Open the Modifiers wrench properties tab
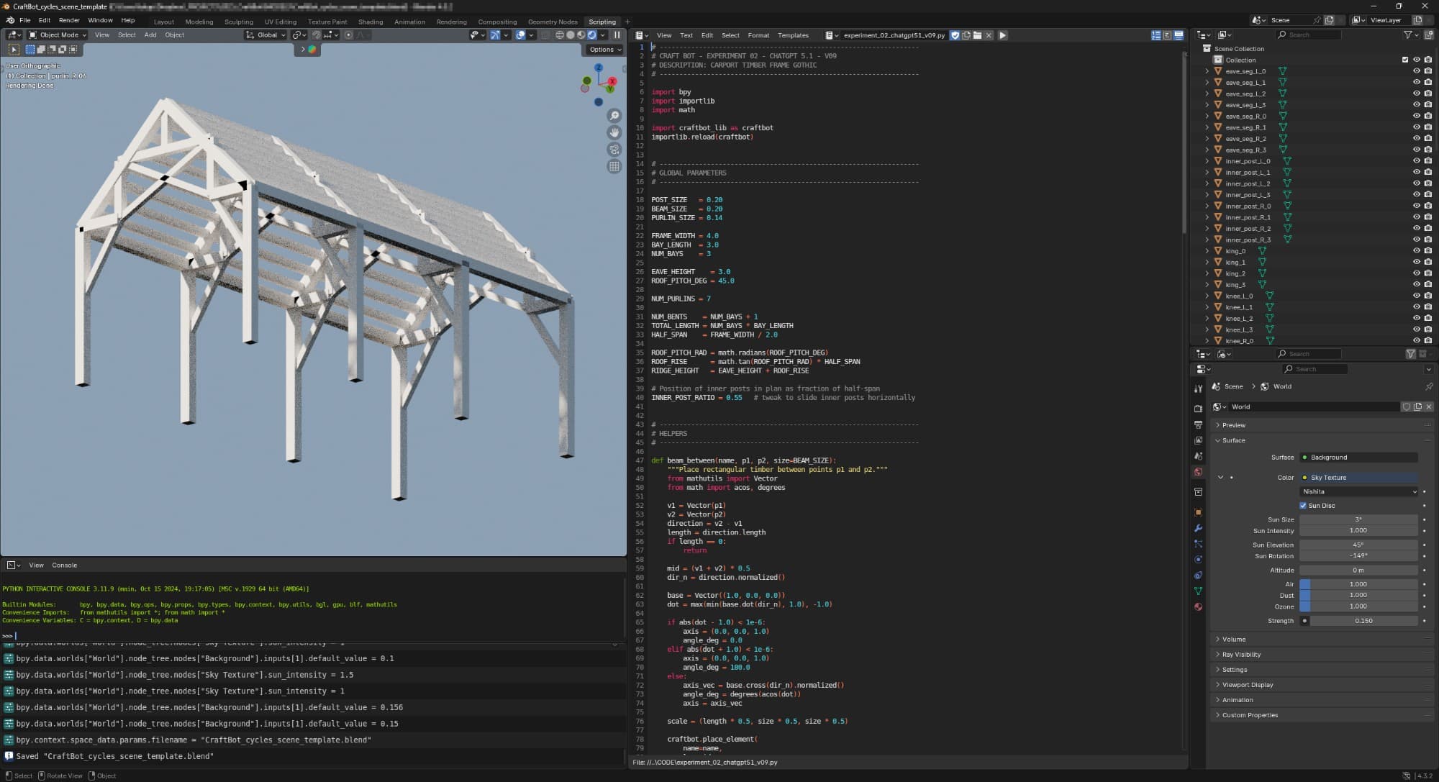1439x782 pixels. pyautogui.click(x=1198, y=528)
